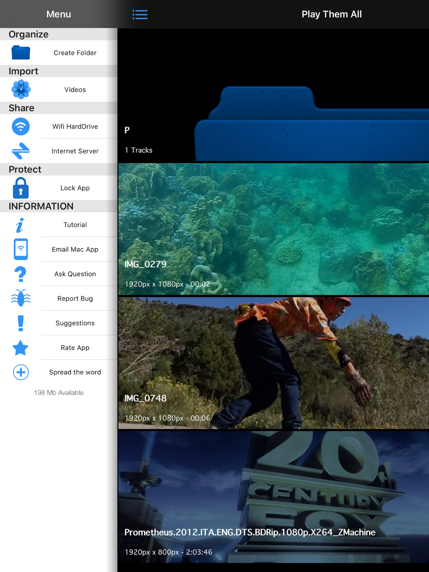Tap the Internet Server arrows icon
The height and width of the screenshot is (572, 429).
click(21, 151)
